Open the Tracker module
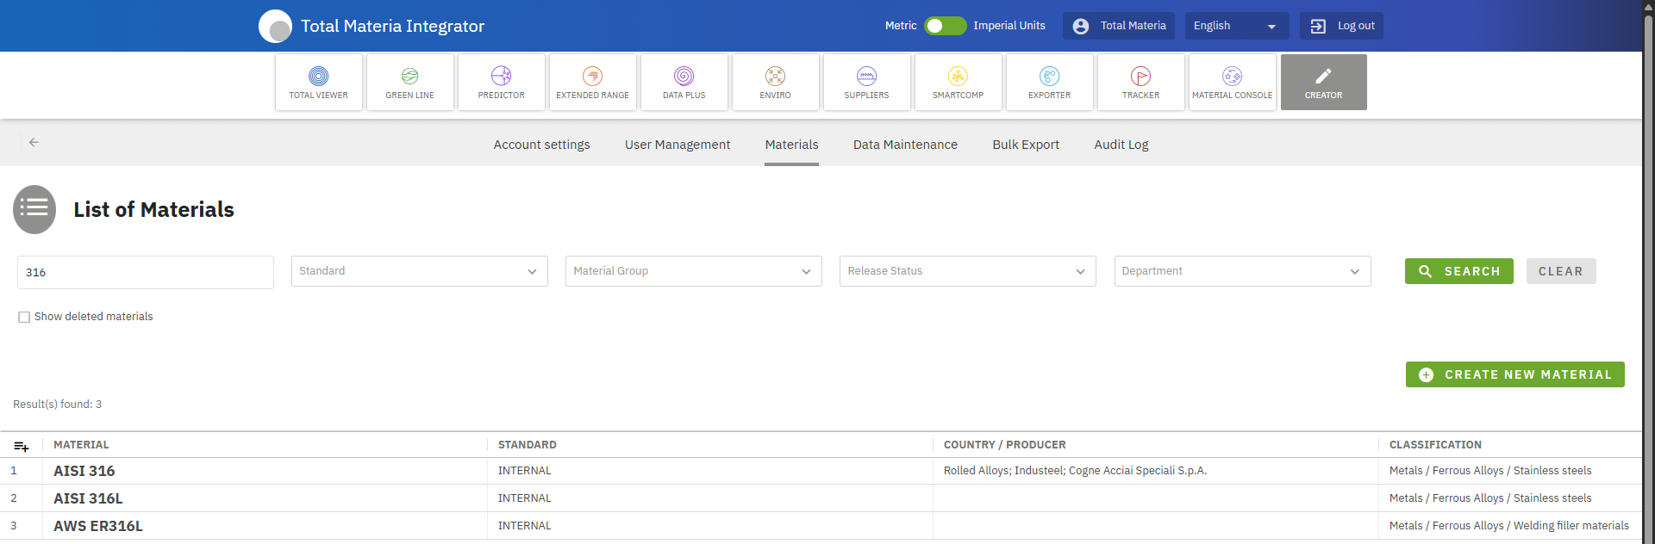The width and height of the screenshot is (1655, 544). (1140, 83)
